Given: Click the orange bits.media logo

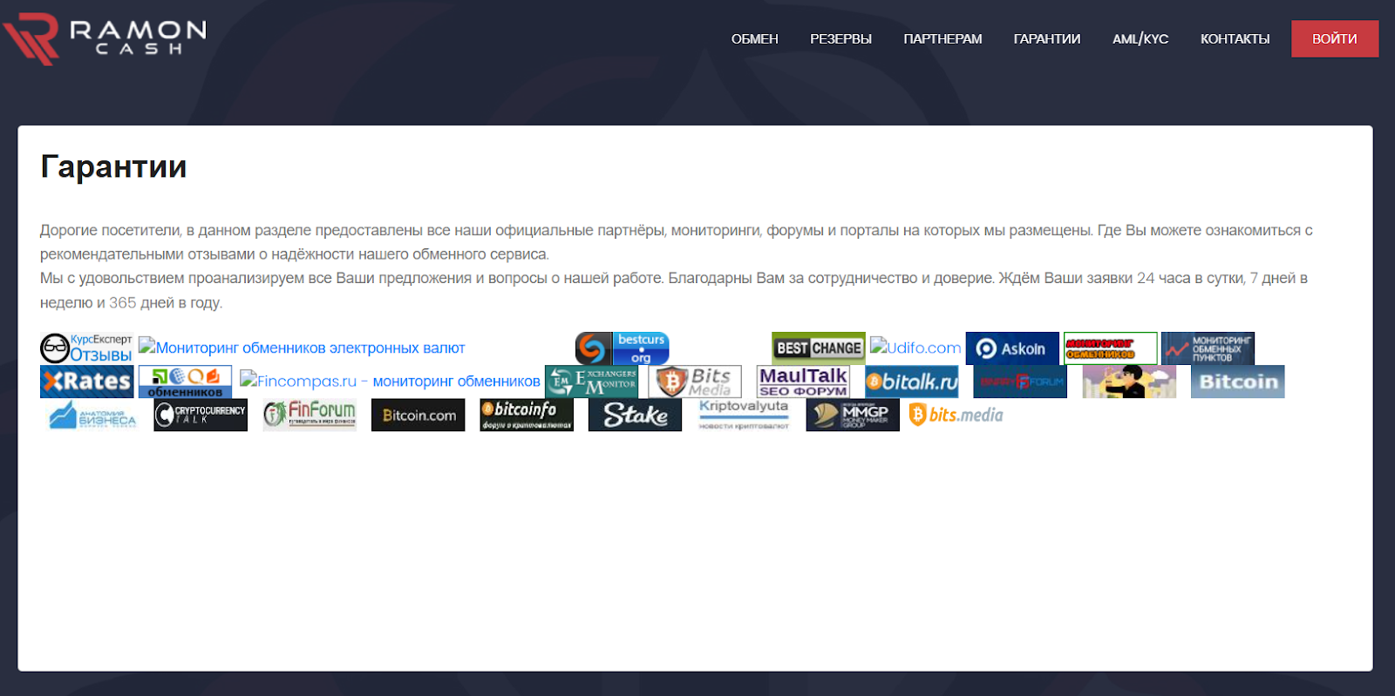Looking at the screenshot, I should point(956,415).
